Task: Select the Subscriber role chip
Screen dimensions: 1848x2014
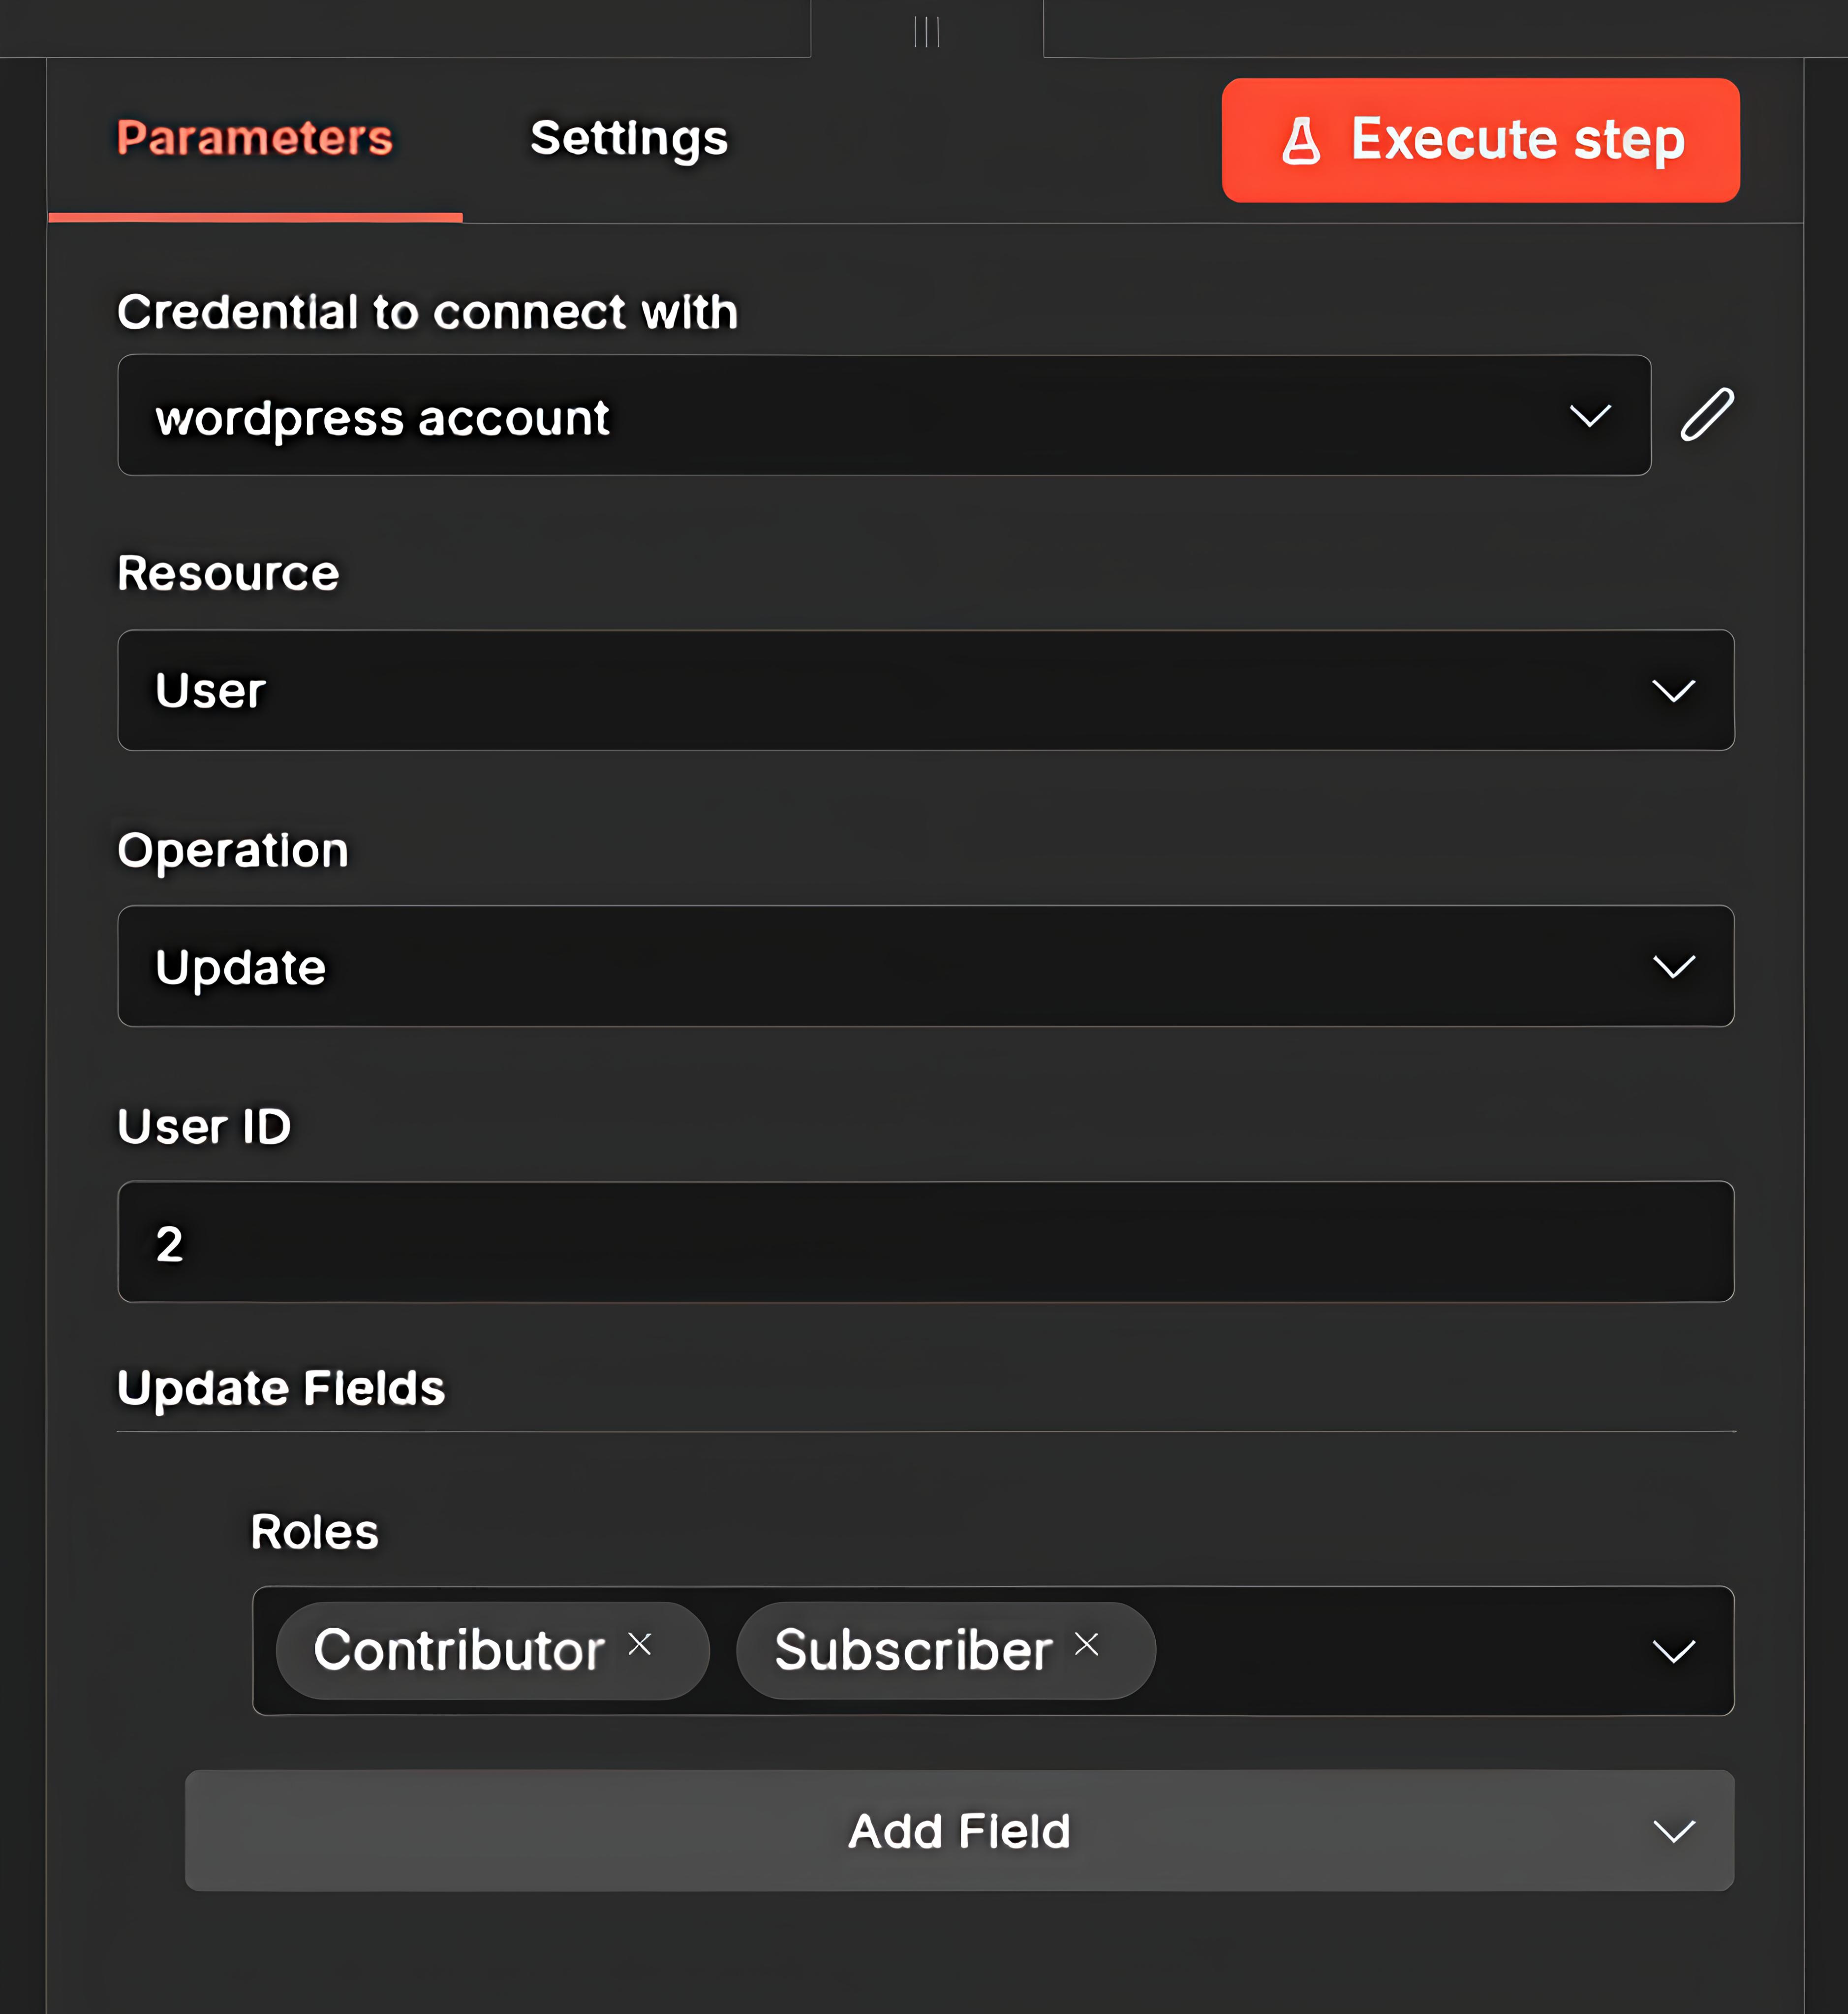Action: tap(946, 1651)
